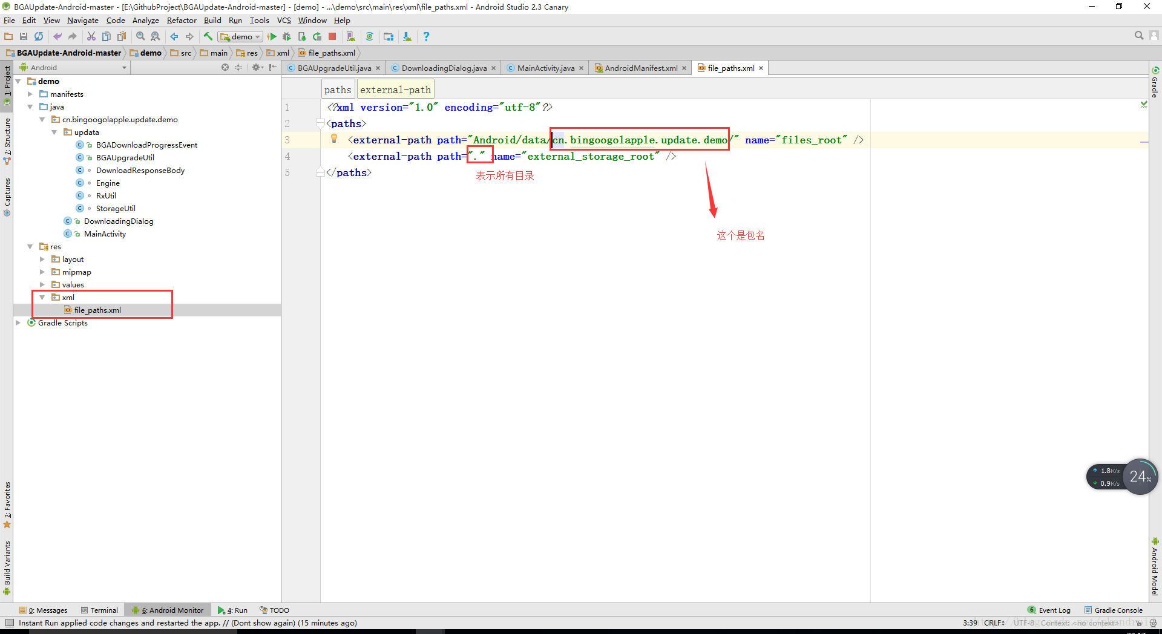Click the Help question mark icon
The image size is (1162, 634).
(x=426, y=36)
